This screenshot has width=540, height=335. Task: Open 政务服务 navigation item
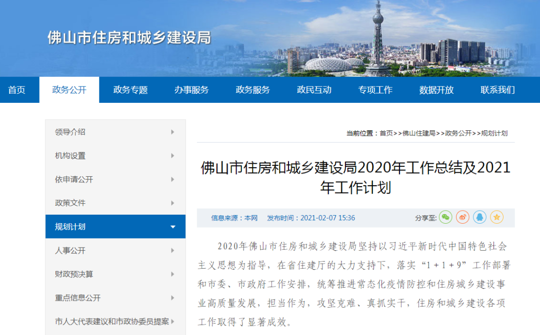coord(253,90)
